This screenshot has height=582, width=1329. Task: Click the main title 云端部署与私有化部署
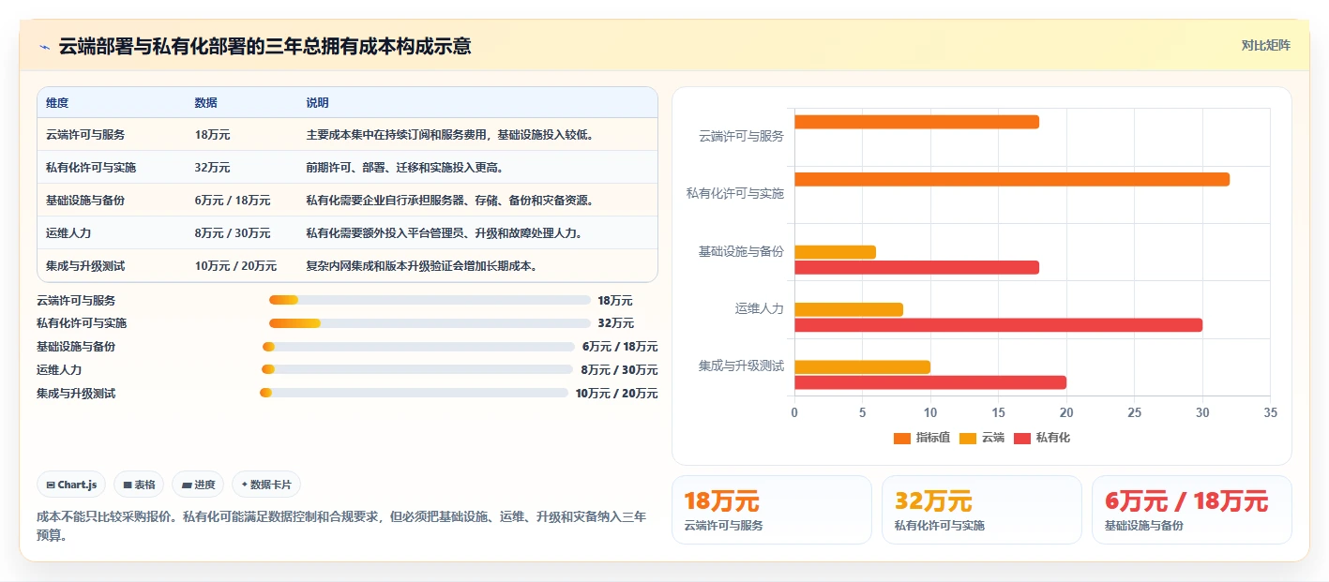coord(264,46)
